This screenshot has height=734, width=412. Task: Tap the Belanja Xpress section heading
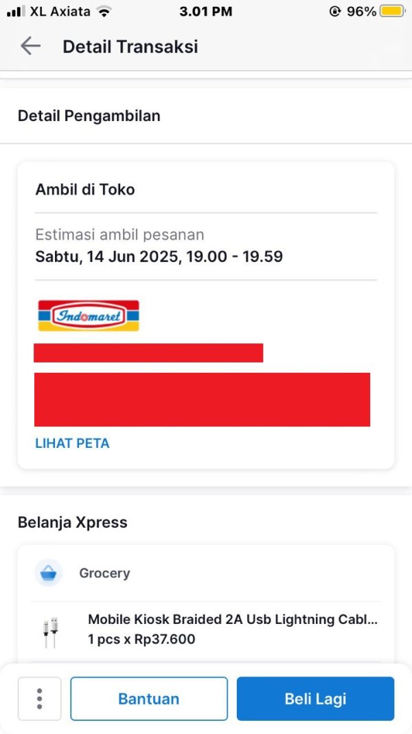point(73,522)
